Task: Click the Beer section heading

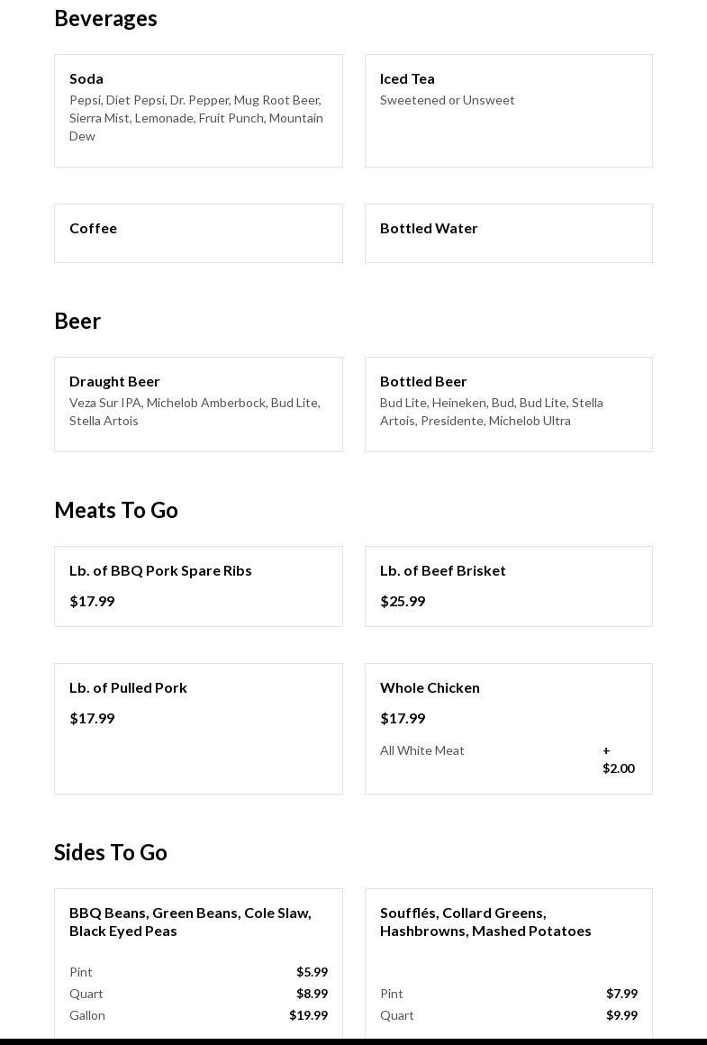Action: pos(77,322)
